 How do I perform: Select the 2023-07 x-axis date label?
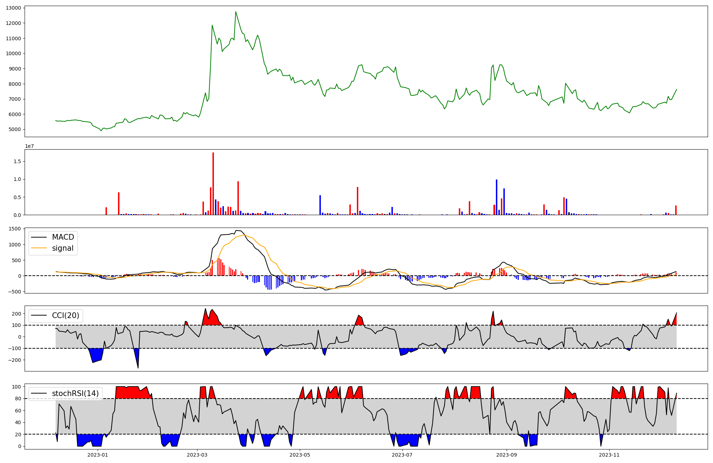402,455
